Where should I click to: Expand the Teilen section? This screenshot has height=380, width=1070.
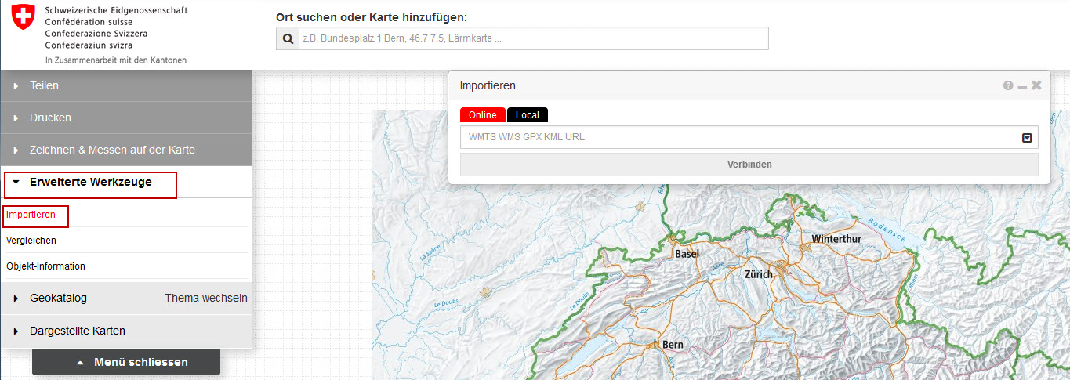(45, 85)
